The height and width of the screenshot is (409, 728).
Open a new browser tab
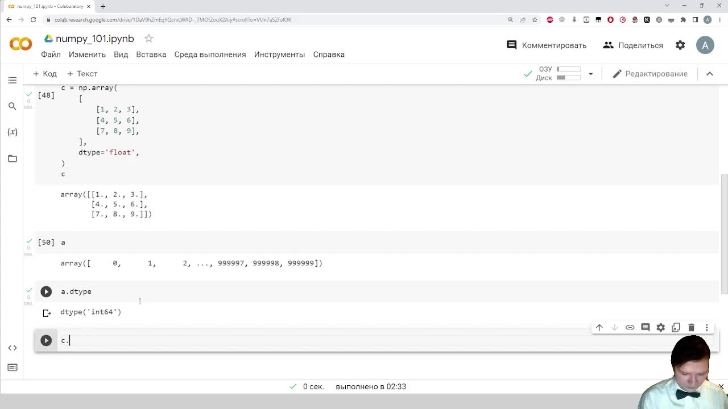pyautogui.click(x=103, y=6)
